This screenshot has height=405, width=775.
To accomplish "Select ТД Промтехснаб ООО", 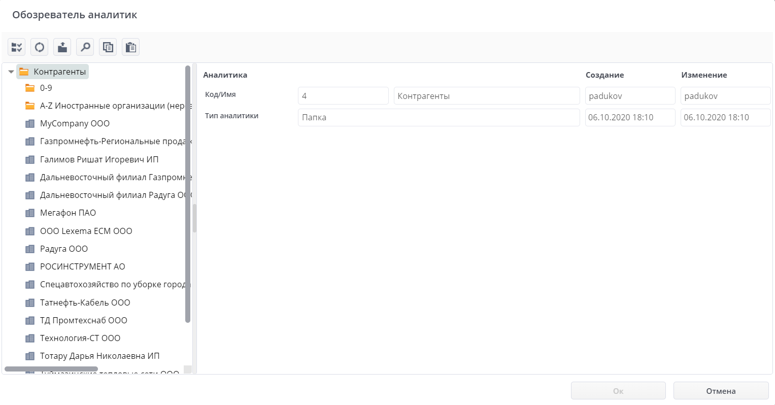I will pyautogui.click(x=84, y=320).
